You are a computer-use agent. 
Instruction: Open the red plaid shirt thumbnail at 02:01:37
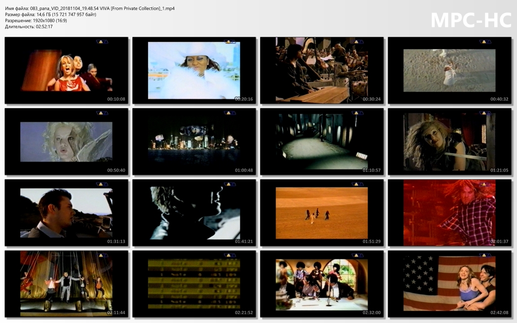449,212
